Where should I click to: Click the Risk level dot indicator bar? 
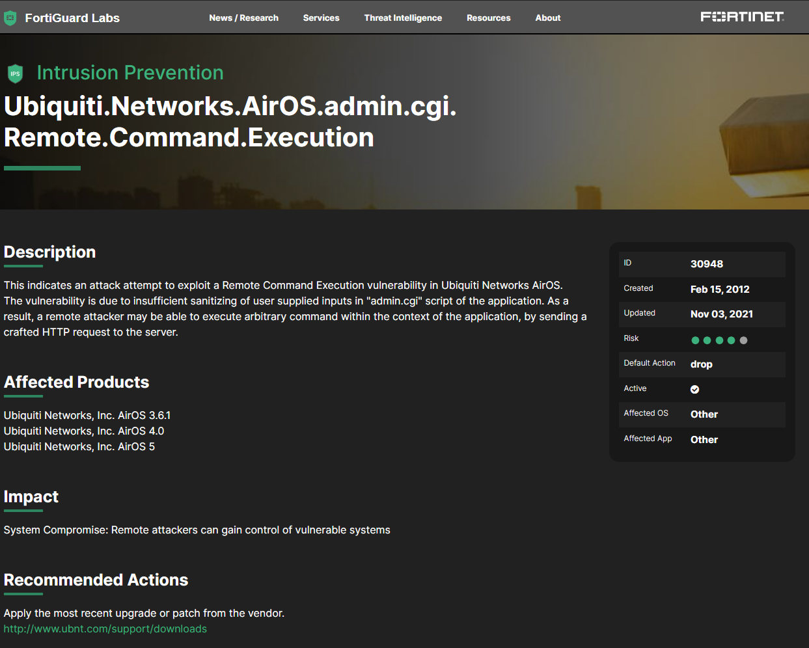pos(719,340)
